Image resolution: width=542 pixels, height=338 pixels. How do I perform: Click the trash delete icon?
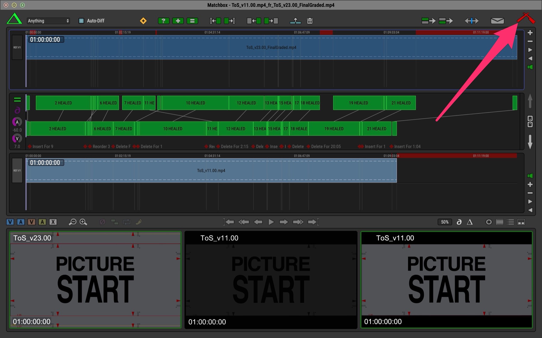pos(310,21)
